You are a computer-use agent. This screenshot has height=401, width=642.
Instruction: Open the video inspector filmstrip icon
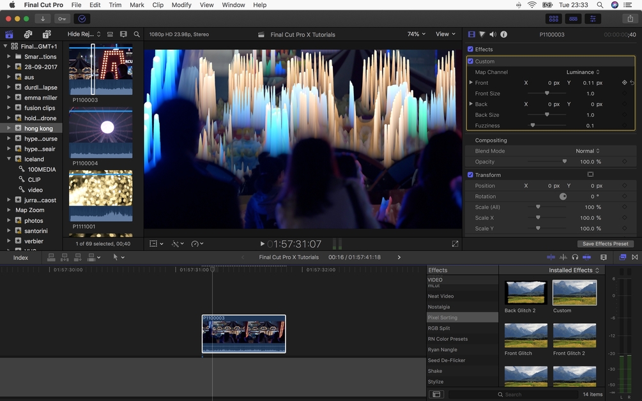471,34
